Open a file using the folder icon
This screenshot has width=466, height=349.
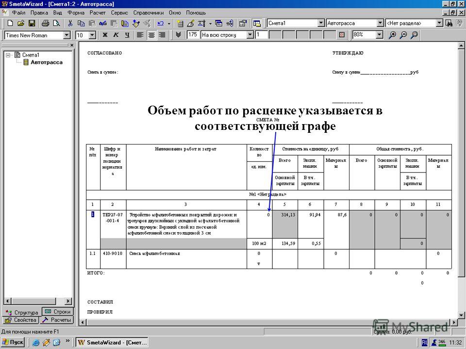coord(21,23)
